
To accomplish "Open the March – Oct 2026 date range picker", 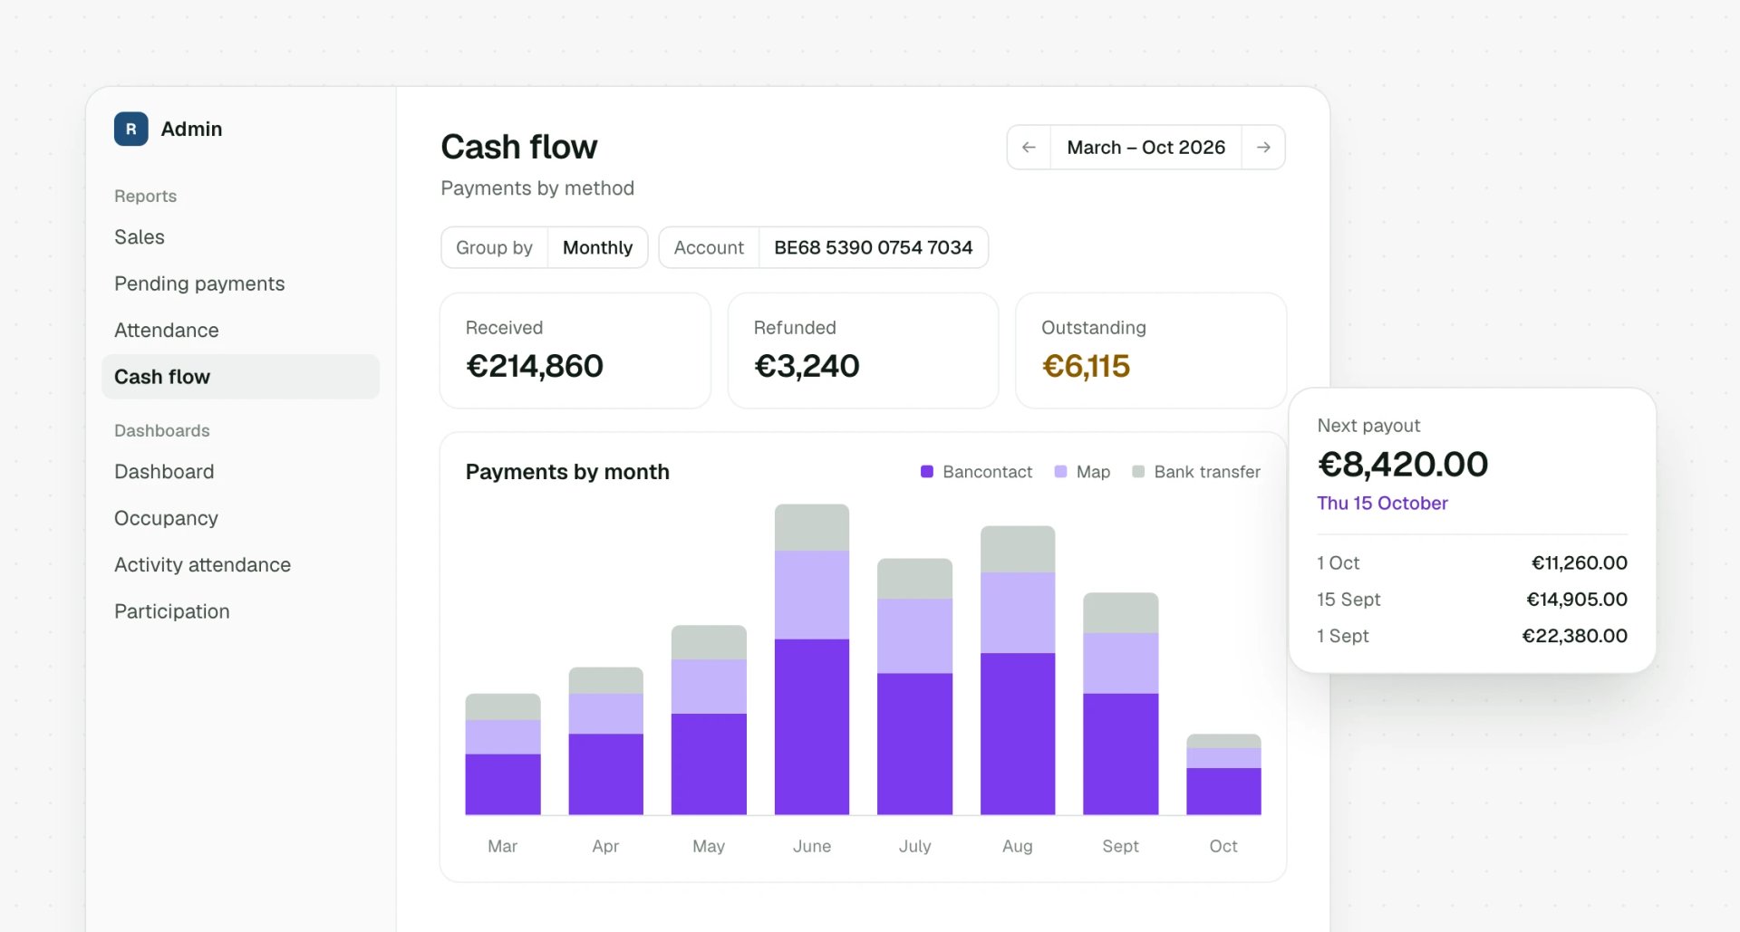I will [1145, 147].
